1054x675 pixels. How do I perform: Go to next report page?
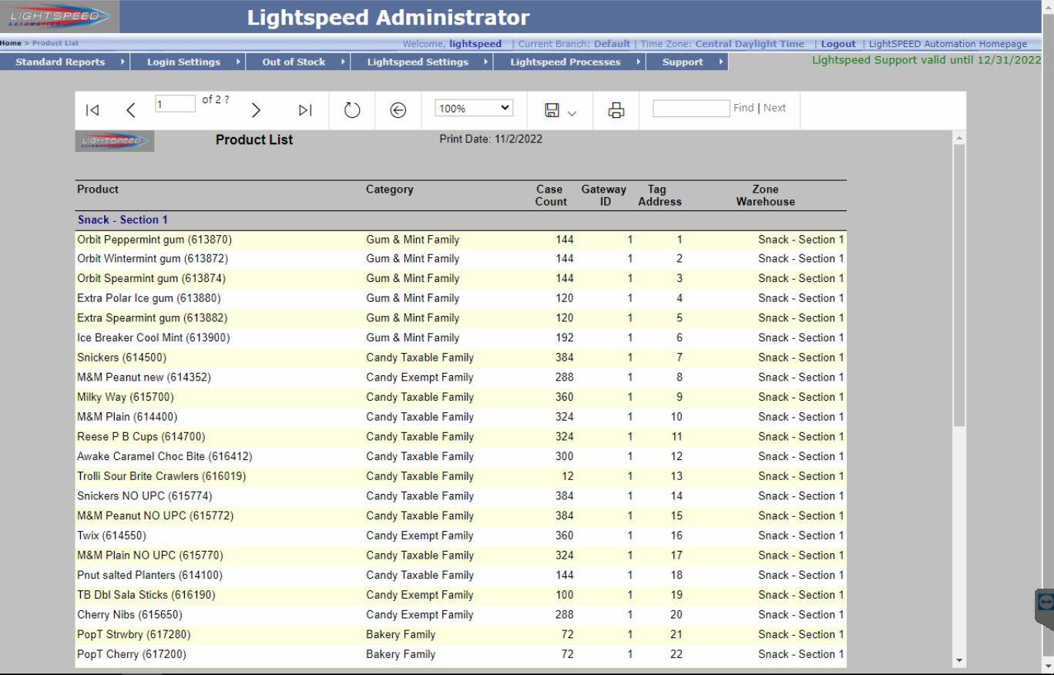(257, 110)
